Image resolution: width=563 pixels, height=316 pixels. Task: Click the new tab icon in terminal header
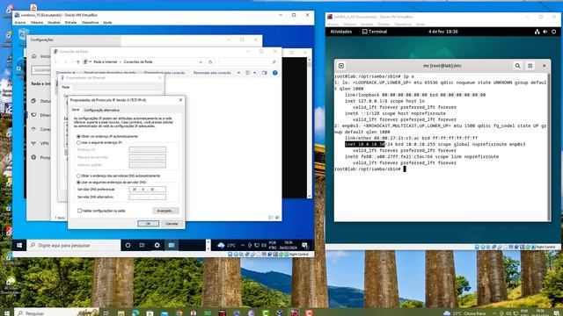coord(341,66)
